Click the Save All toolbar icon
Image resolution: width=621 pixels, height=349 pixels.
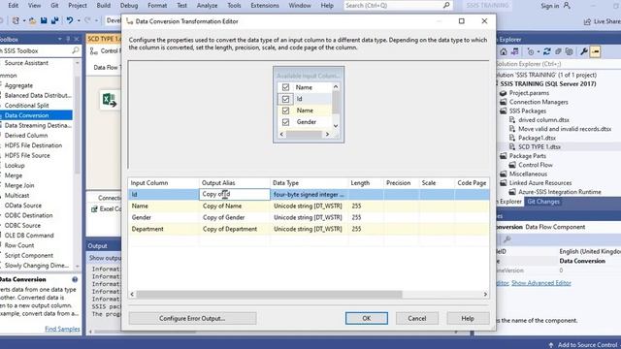pos(54,20)
